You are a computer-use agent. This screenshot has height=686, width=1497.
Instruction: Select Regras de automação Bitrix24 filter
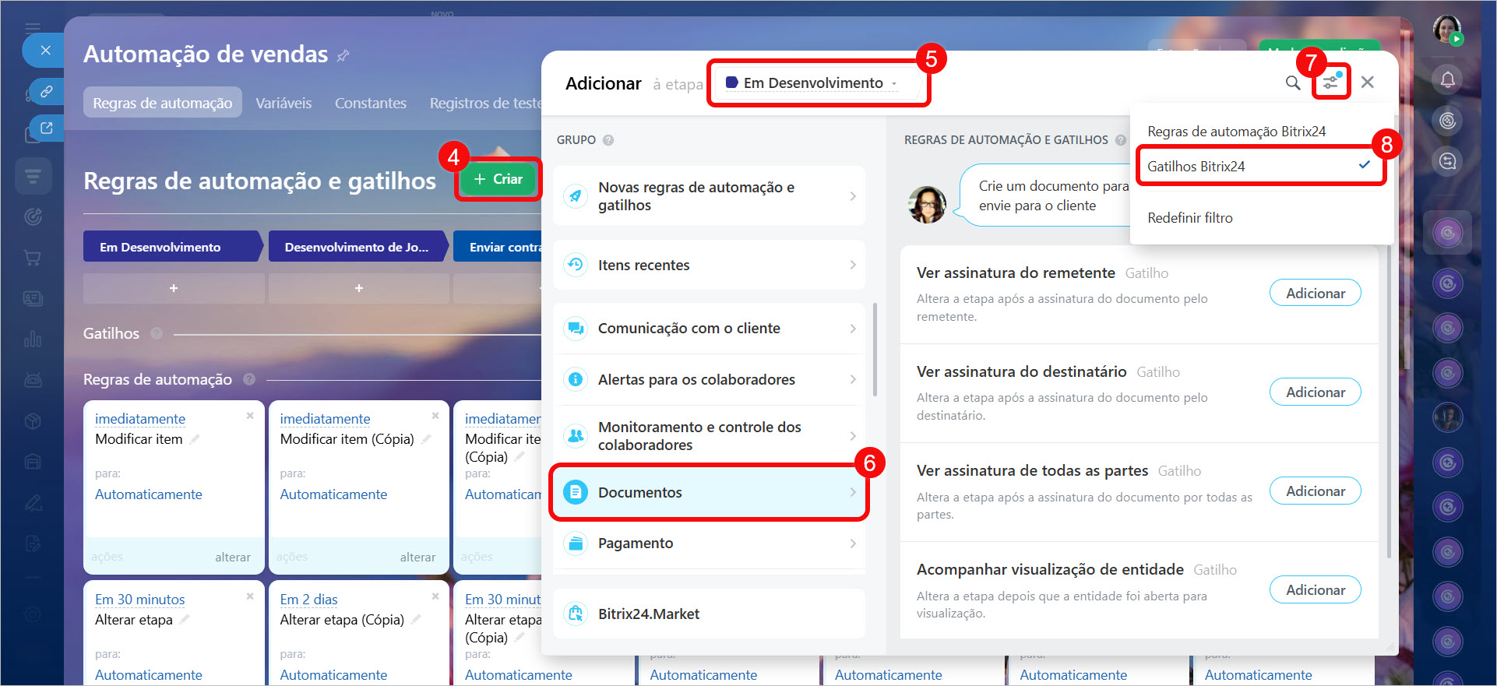point(1236,132)
